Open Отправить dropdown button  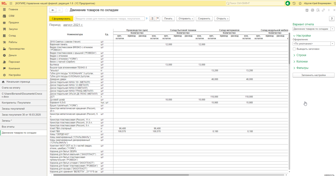[x=185, y=18]
